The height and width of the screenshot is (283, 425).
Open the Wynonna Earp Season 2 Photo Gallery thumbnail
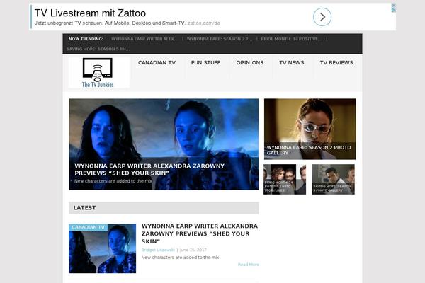tap(310, 129)
